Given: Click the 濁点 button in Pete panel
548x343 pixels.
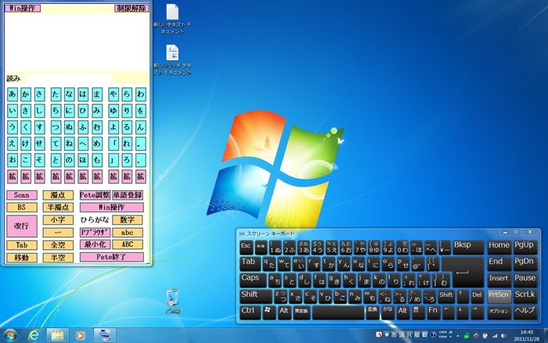Looking at the screenshot, I should click(59, 195).
